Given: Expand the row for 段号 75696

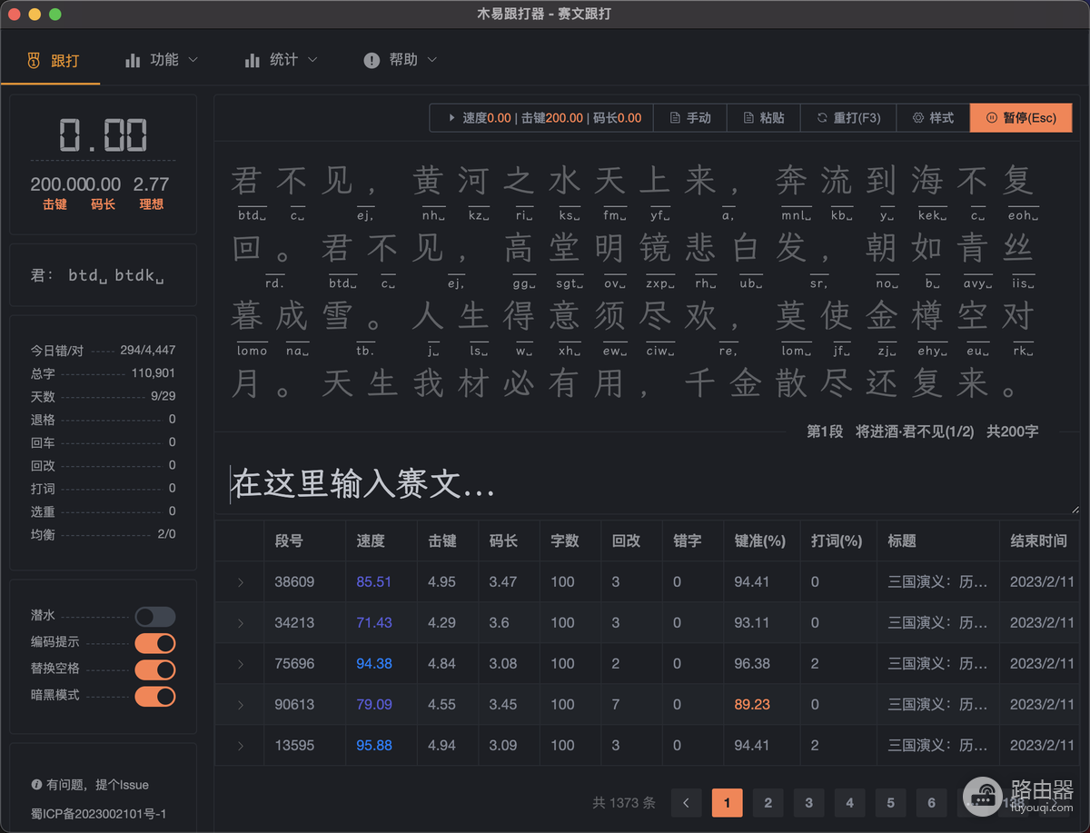Looking at the screenshot, I should (241, 664).
